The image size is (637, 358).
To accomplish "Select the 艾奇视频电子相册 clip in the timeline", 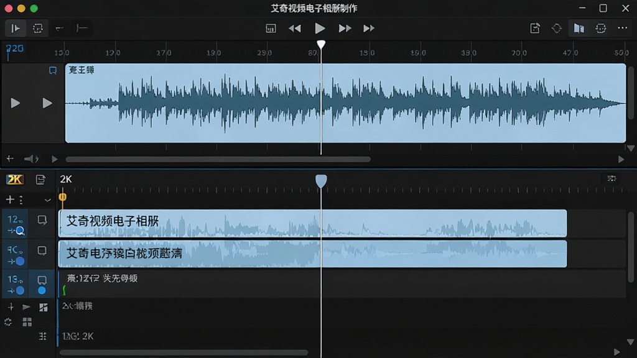I will 312,223.
